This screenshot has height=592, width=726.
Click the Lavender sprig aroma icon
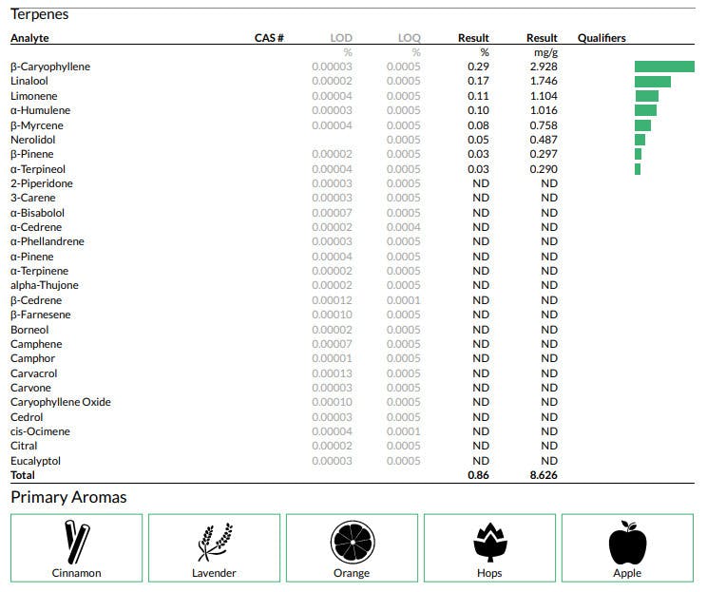click(x=214, y=542)
